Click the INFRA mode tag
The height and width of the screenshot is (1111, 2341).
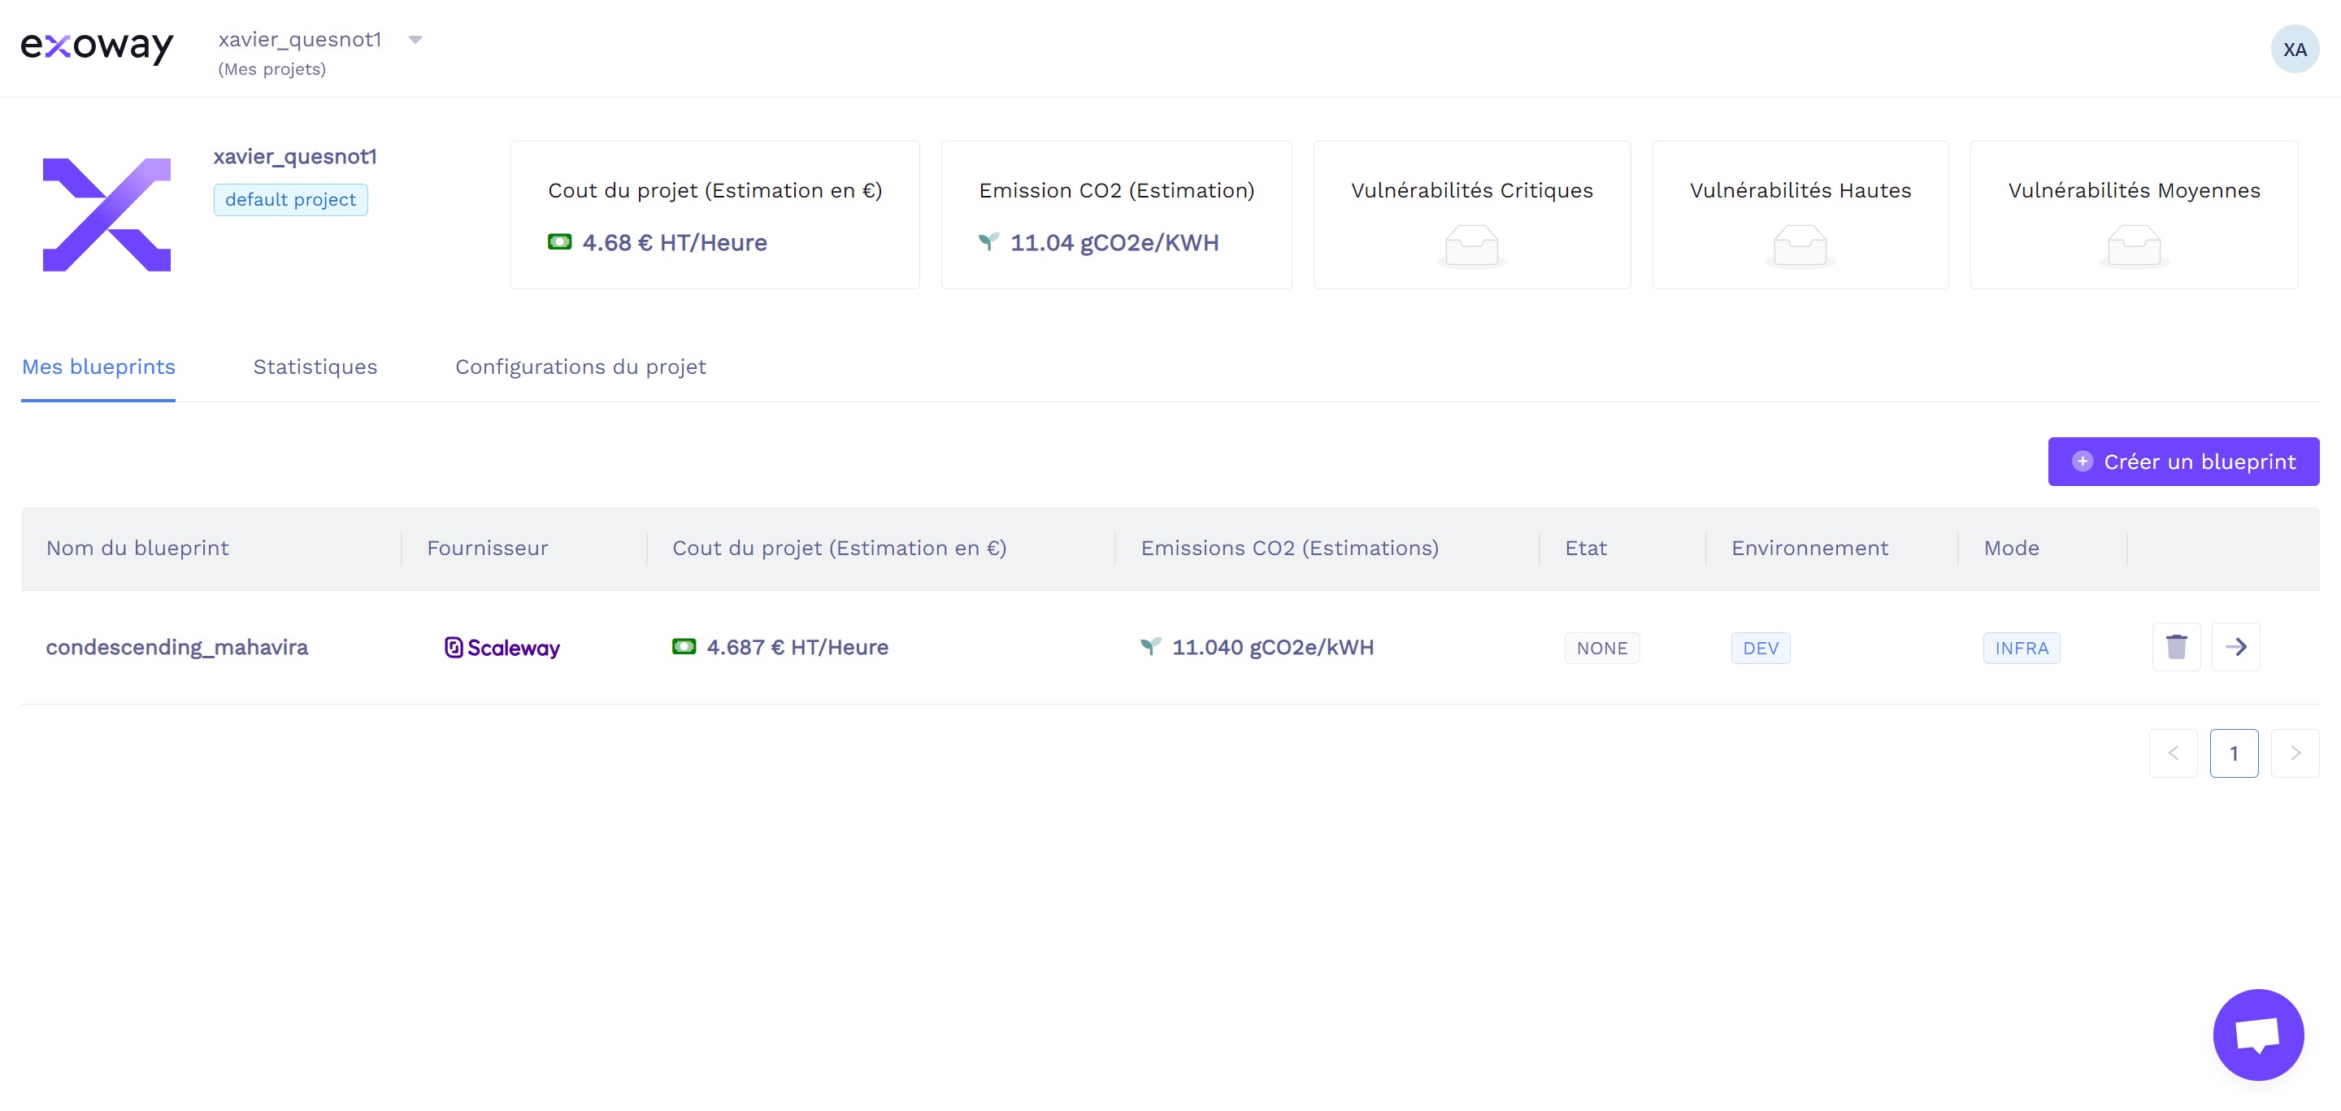click(2021, 648)
